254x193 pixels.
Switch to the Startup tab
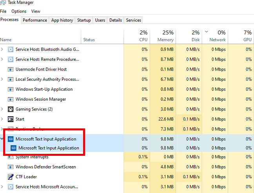[x=84, y=20]
